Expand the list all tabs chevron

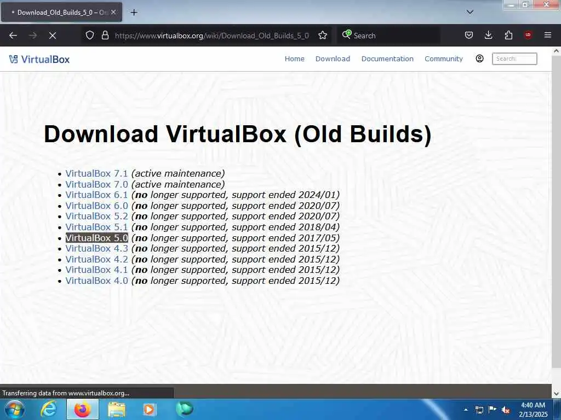[470, 12]
